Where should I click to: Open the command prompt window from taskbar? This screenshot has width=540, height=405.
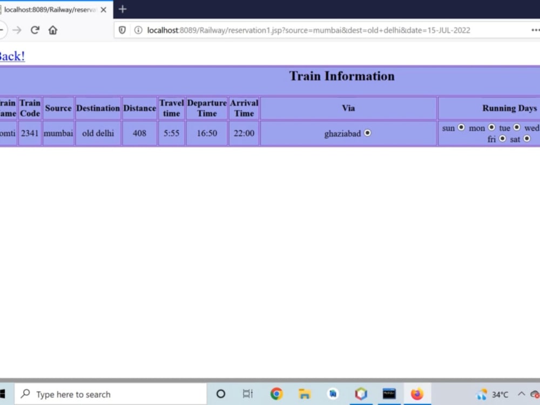(389, 394)
